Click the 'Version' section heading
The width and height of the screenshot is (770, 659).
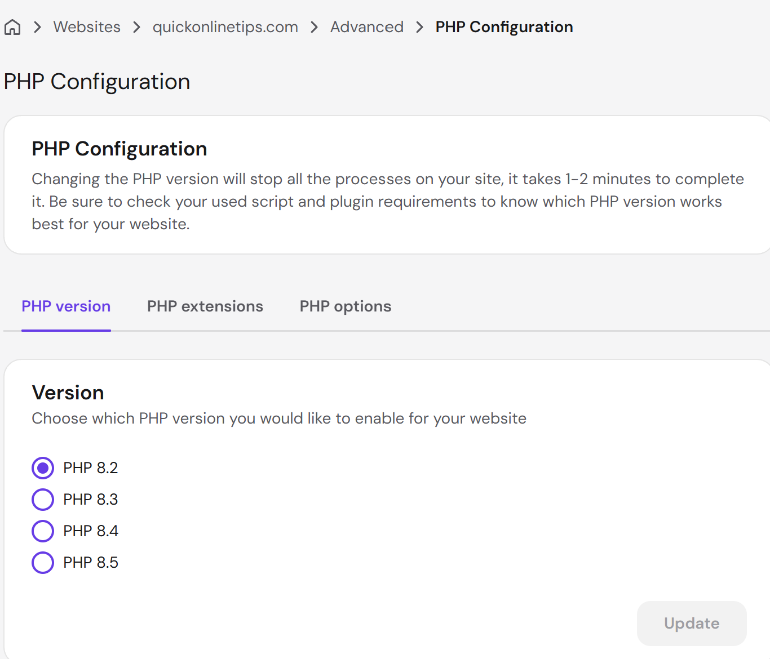[x=68, y=393]
